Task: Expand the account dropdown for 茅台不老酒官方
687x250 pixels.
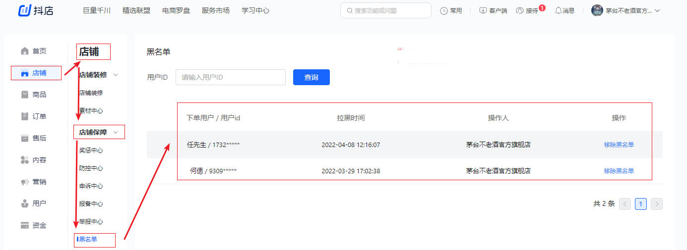Action: 657,10
